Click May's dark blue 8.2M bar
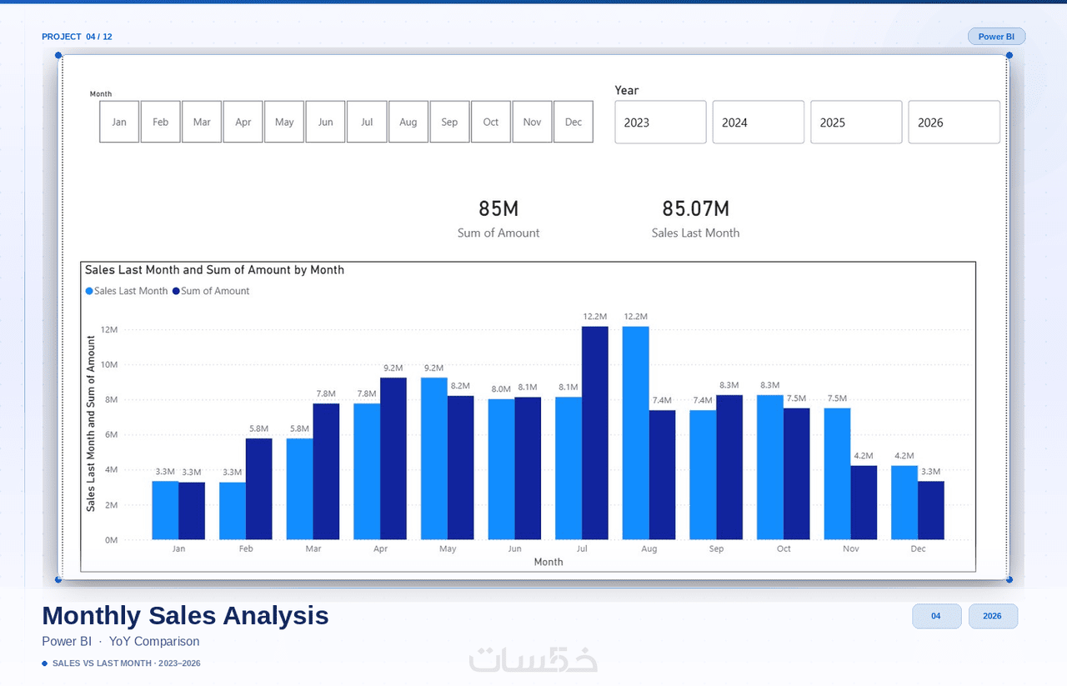 point(461,468)
